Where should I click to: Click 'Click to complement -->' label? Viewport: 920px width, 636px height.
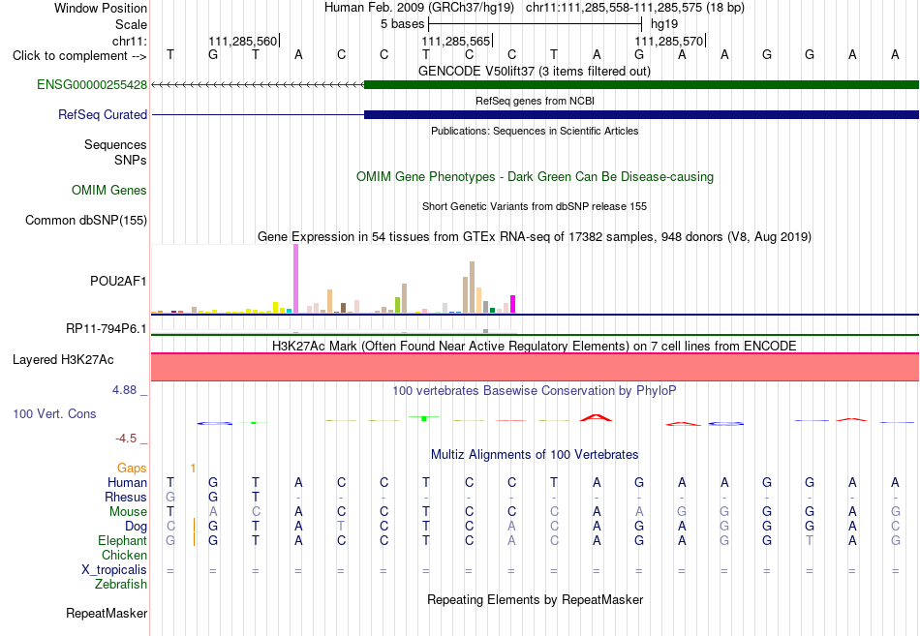[79, 56]
